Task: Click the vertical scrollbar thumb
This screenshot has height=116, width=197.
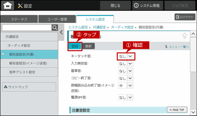Action: click(193, 55)
